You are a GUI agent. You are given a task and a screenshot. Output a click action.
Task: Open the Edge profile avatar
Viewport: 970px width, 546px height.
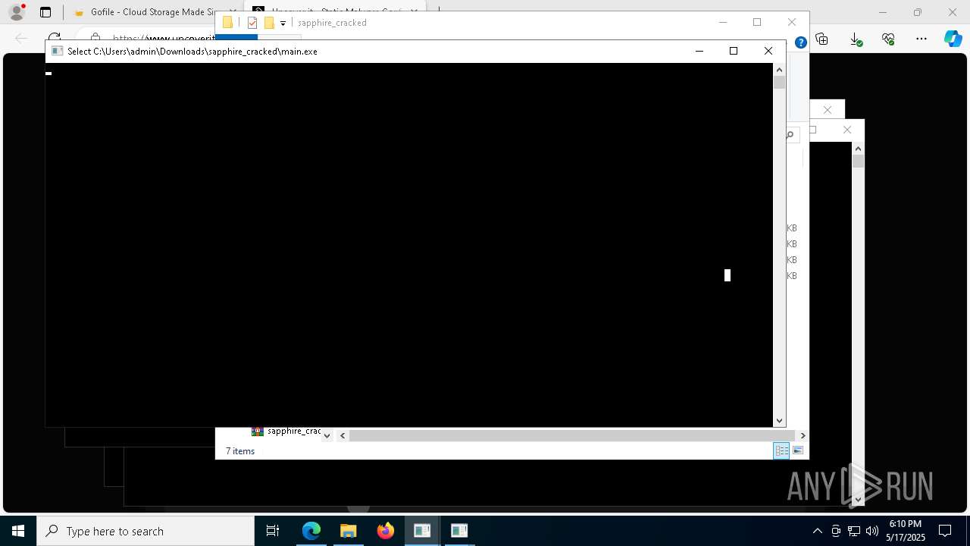(16, 12)
